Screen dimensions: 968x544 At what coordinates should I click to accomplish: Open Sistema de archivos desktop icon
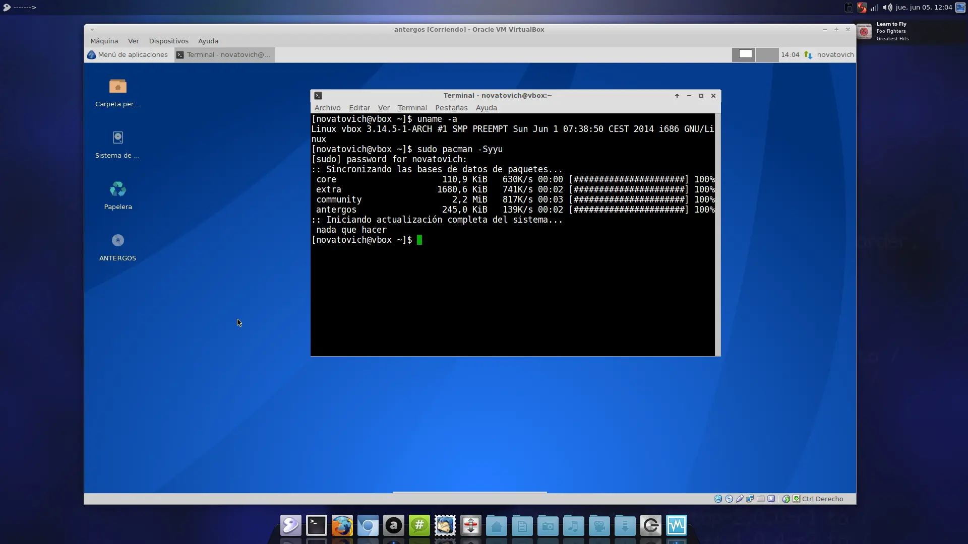(x=117, y=145)
